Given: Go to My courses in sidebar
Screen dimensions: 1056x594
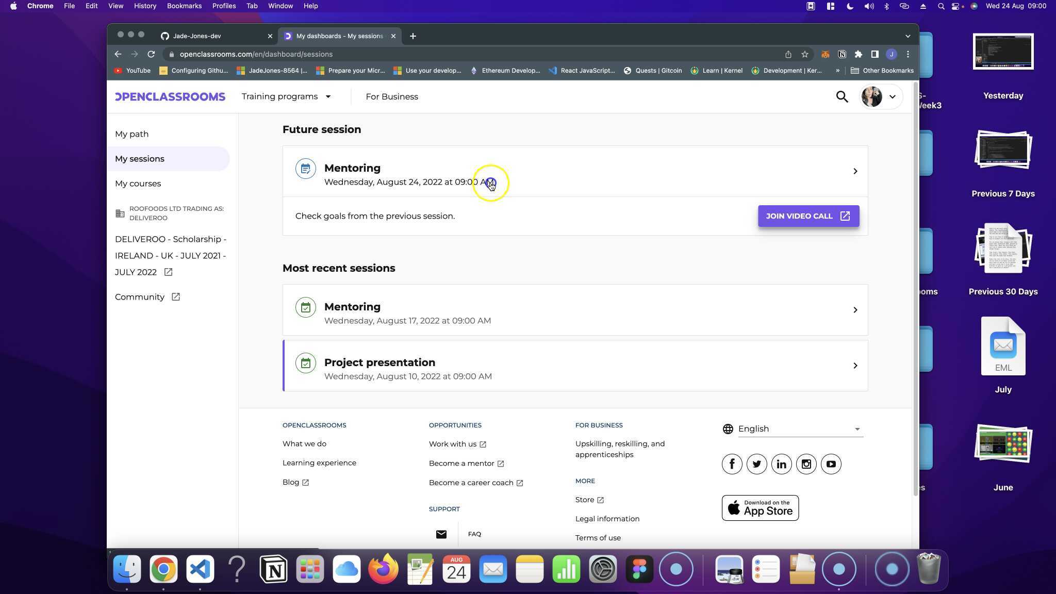Looking at the screenshot, I should [x=138, y=184].
